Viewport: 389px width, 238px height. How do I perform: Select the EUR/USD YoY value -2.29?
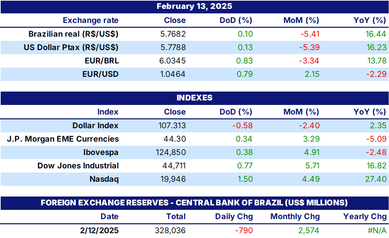[x=376, y=74]
